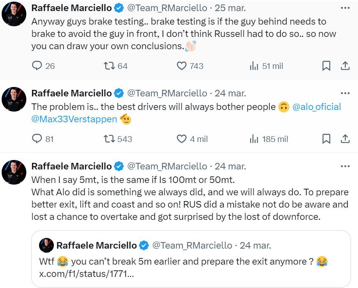Image resolution: width=358 pixels, height=288 pixels.
Task: Share the brake testing tweet
Action: point(345,66)
